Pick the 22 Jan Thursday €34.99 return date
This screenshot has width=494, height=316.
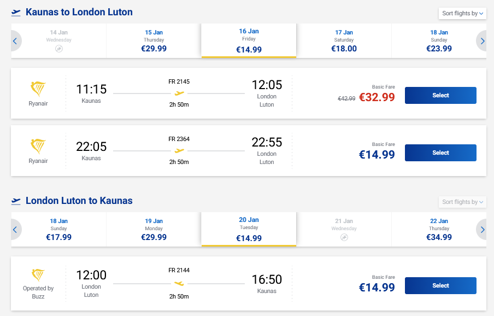point(439,230)
